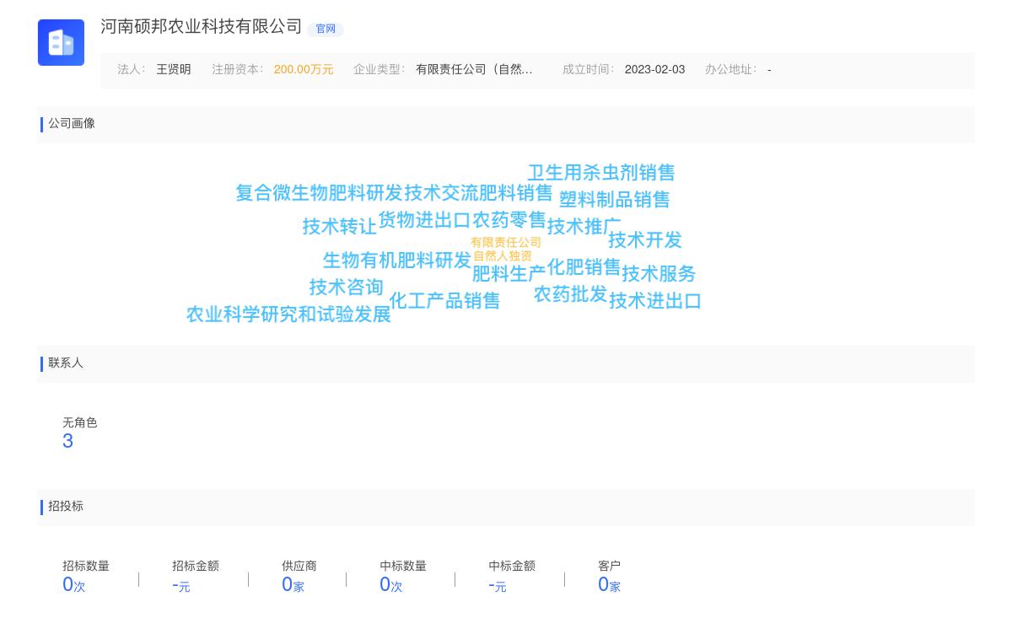Click the 农药批发 tag
This screenshot has width=1012, height=634.
pos(570,294)
